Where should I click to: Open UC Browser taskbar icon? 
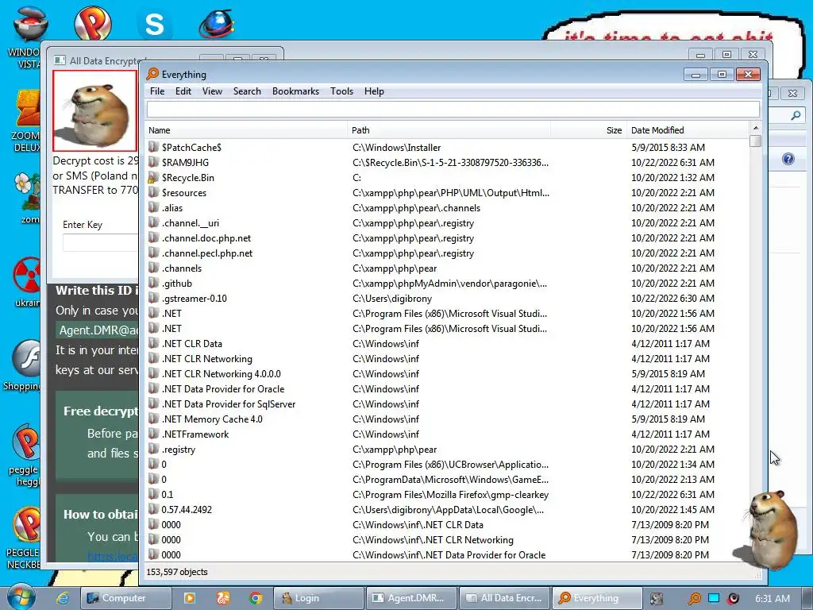223,598
